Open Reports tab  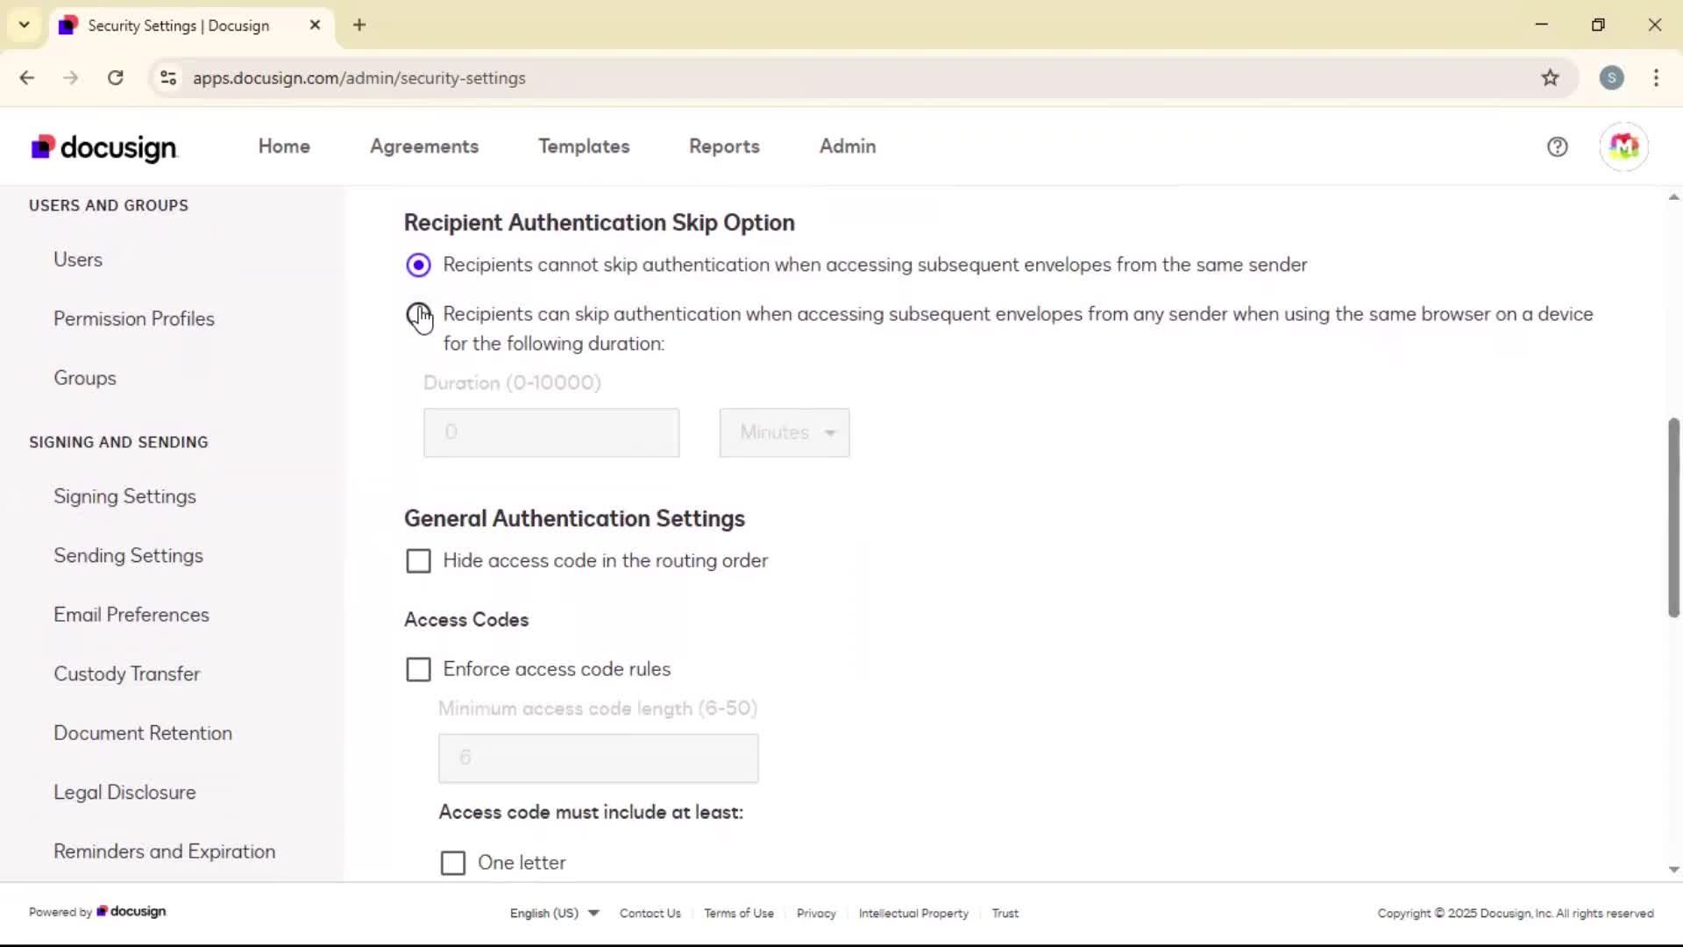[724, 146]
